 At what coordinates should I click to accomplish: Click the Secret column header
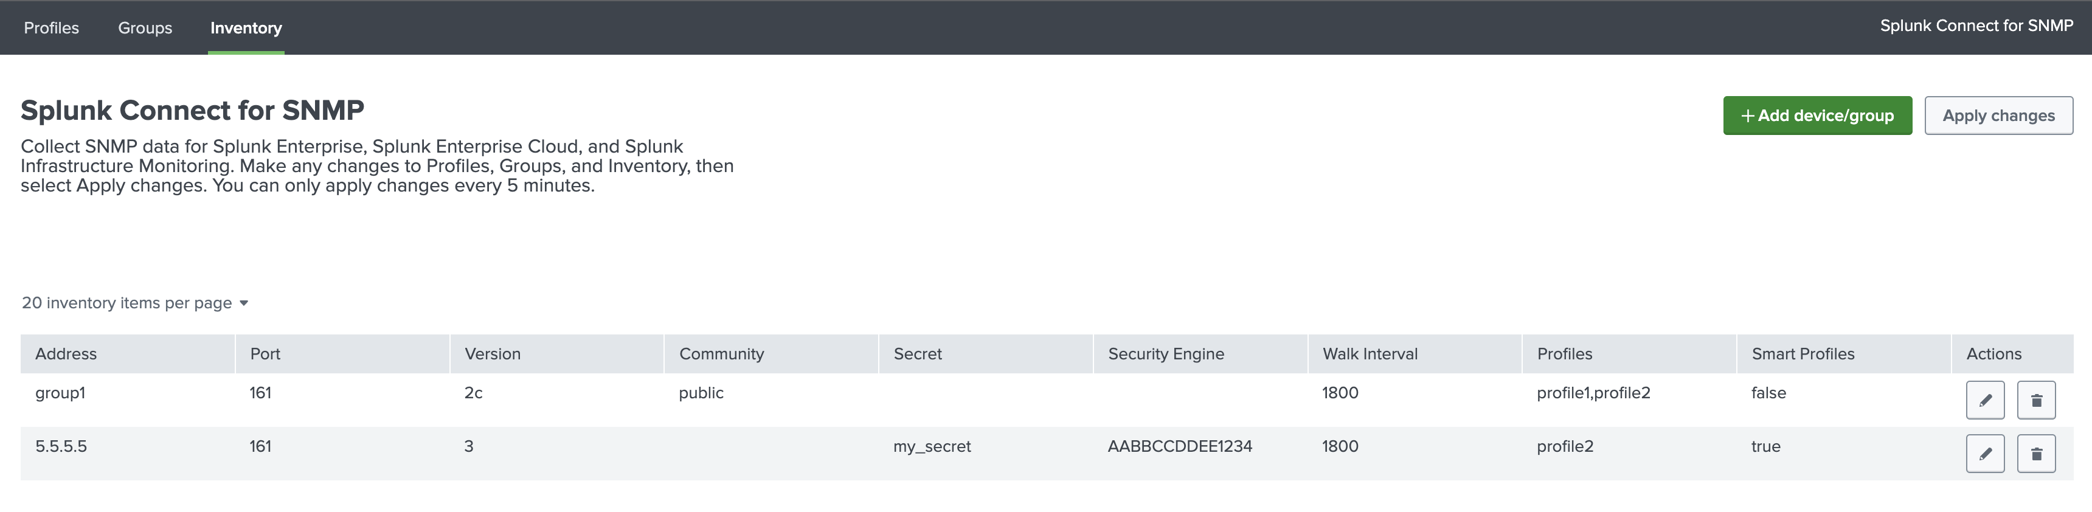click(986, 354)
